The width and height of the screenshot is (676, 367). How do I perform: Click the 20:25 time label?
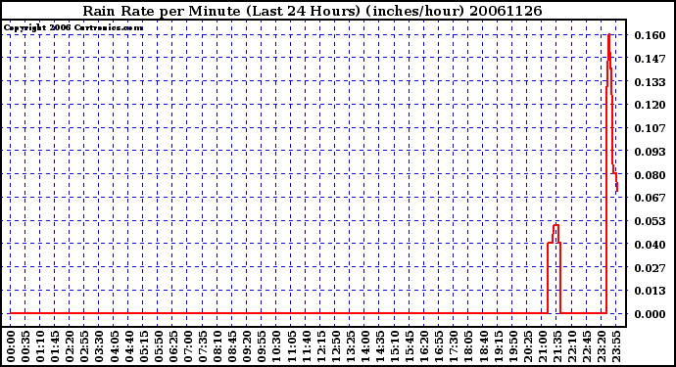[527, 346]
